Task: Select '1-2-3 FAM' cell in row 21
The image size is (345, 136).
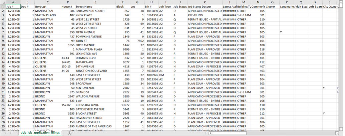Action: (244, 92)
